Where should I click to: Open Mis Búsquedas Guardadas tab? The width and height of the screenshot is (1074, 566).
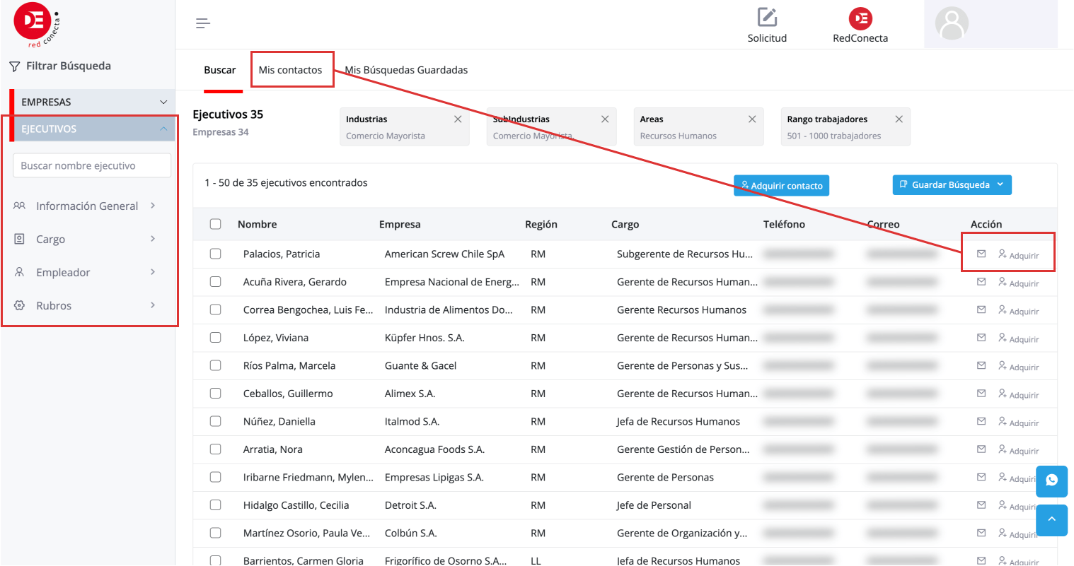[x=406, y=70]
